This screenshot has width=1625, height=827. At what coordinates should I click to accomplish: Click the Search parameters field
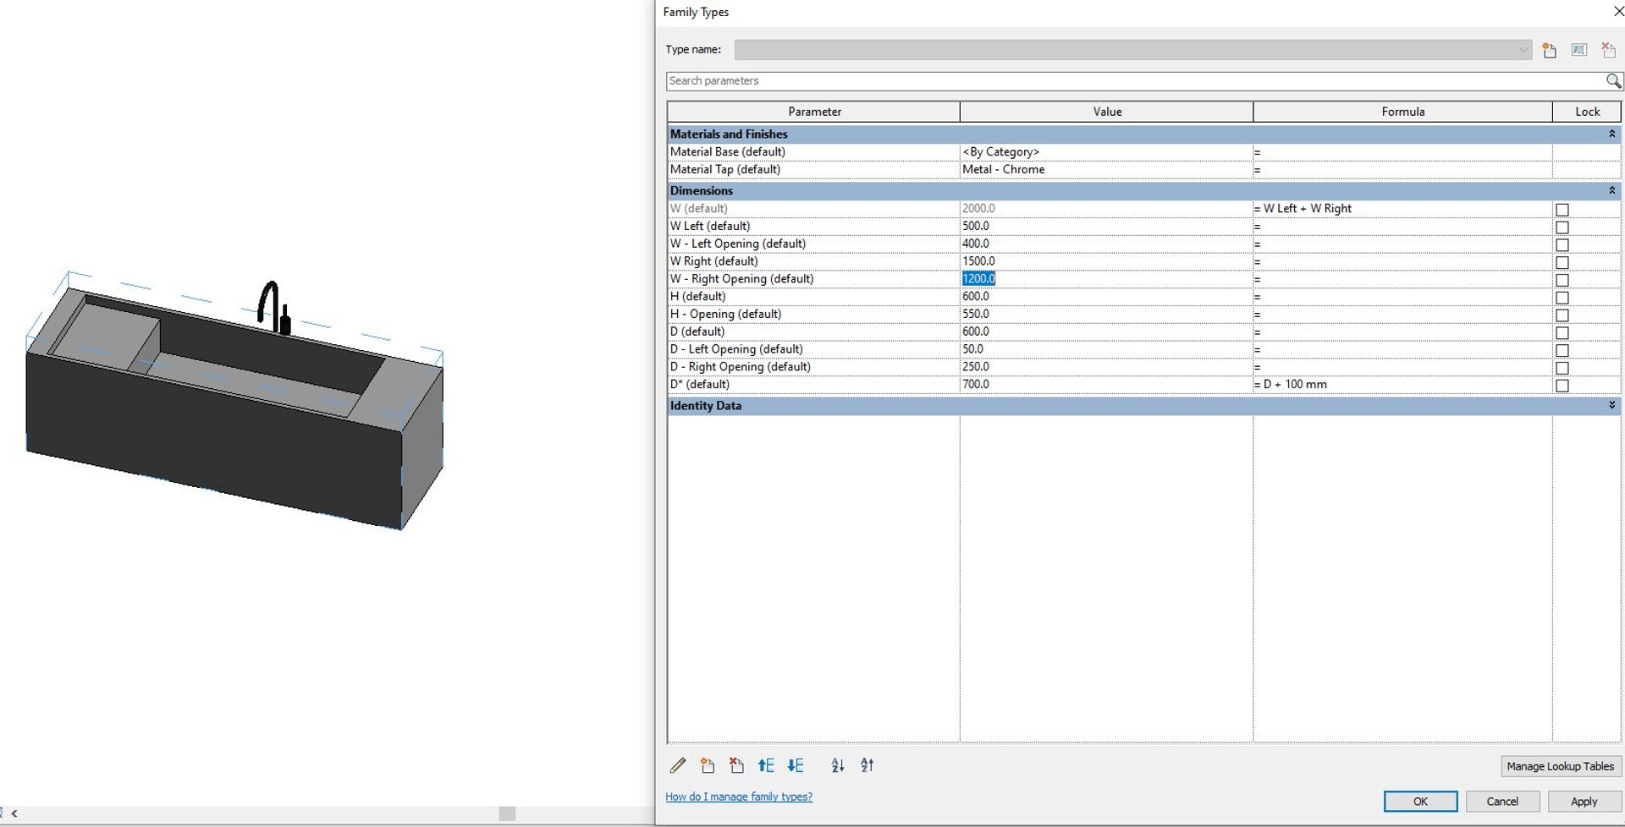[1135, 81]
